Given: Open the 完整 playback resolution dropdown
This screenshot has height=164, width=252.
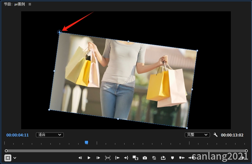Looking at the screenshot, I should tap(197, 135).
